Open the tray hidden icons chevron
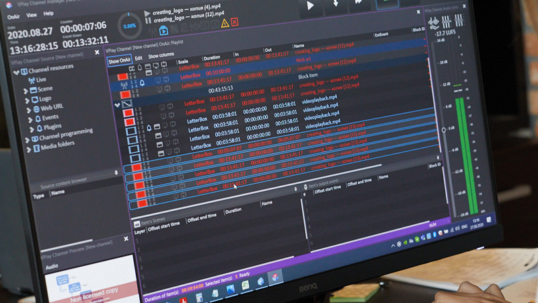Viewport: 538px width, 303px height. (x=393, y=245)
